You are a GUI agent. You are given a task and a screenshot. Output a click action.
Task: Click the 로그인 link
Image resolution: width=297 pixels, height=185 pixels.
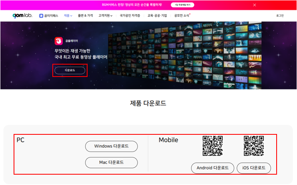pyautogui.click(x=280, y=16)
